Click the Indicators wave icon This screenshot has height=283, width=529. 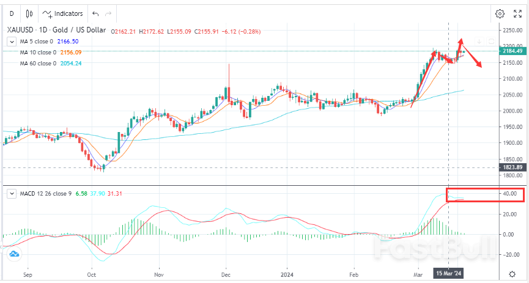(47, 13)
